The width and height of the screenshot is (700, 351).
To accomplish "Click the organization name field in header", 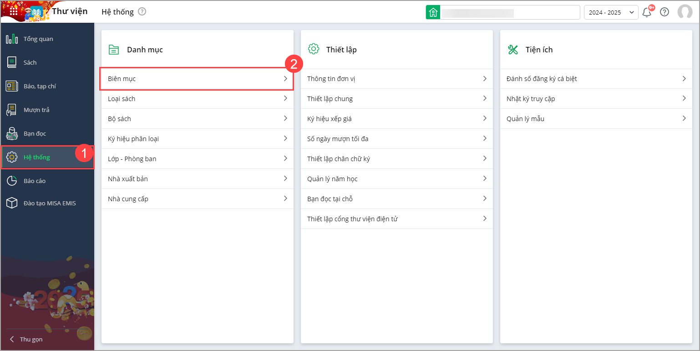I will click(510, 12).
